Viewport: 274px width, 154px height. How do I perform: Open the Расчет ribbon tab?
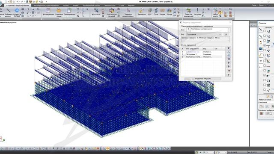pyautogui.click(x=66, y=6)
